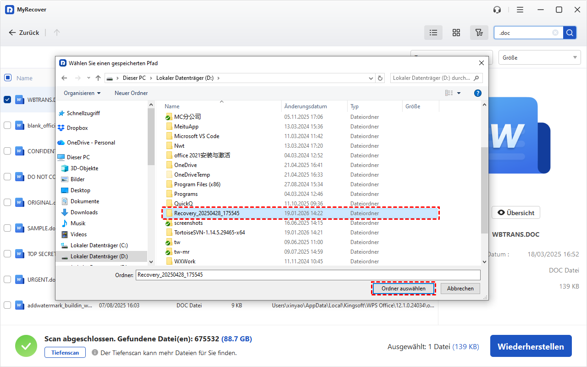Click the headset support icon in title bar
Screen dimensions: 587x367
(x=497, y=10)
